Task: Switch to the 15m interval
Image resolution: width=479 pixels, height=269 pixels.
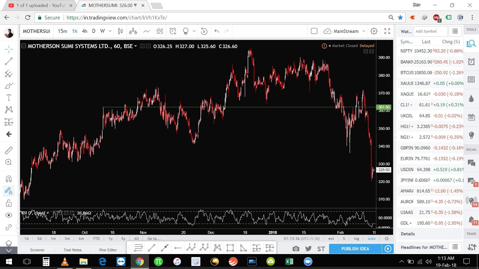Action: pyautogui.click(x=62, y=31)
